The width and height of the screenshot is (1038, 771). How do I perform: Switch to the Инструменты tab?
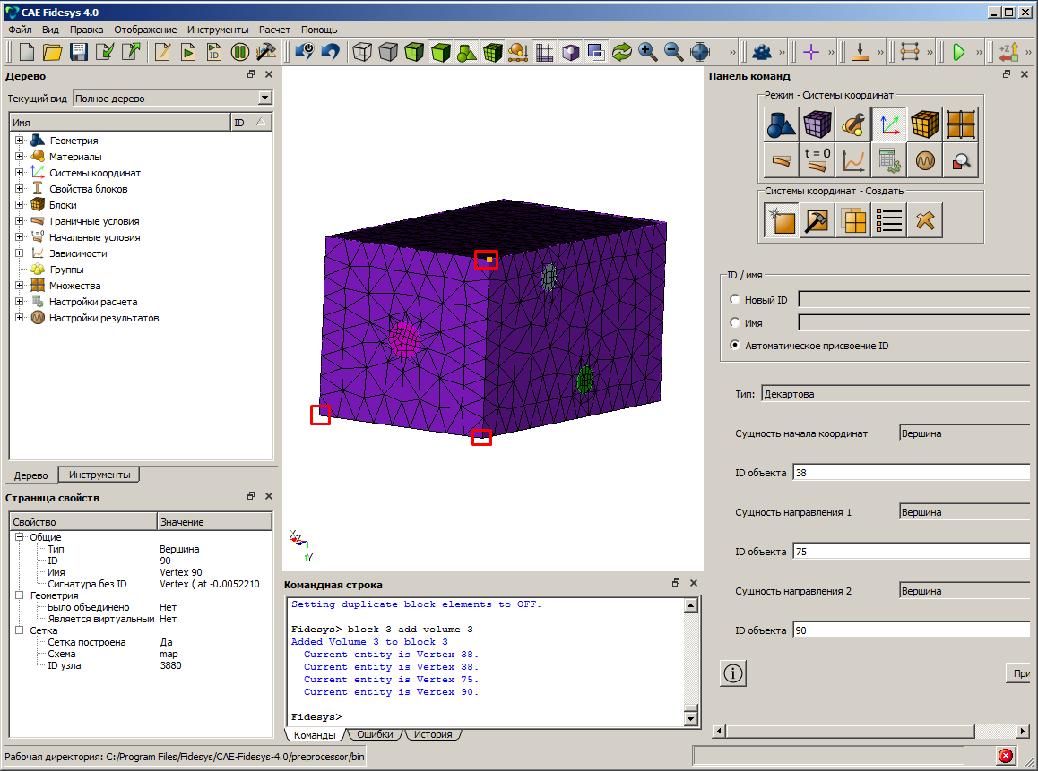(x=99, y=475)
